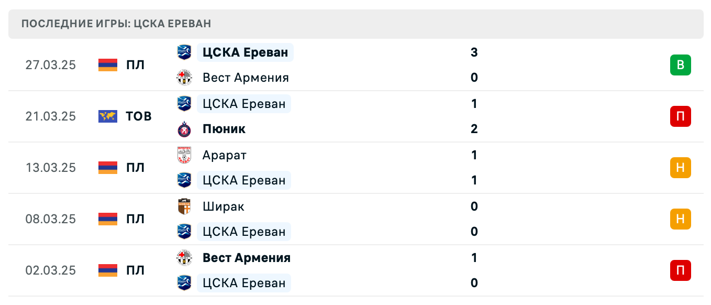Expand the Ширак versus ЦСКА Ереван match details
The width and height of the screenshot is (711, 305).
(356, 219)
